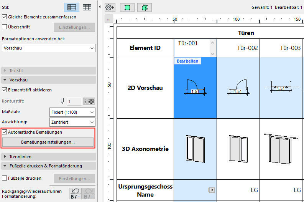Expand the Textstil section

coord(49,71)
